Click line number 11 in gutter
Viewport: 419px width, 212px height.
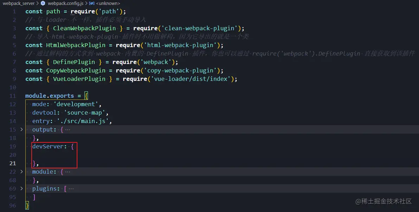[13, 96]
